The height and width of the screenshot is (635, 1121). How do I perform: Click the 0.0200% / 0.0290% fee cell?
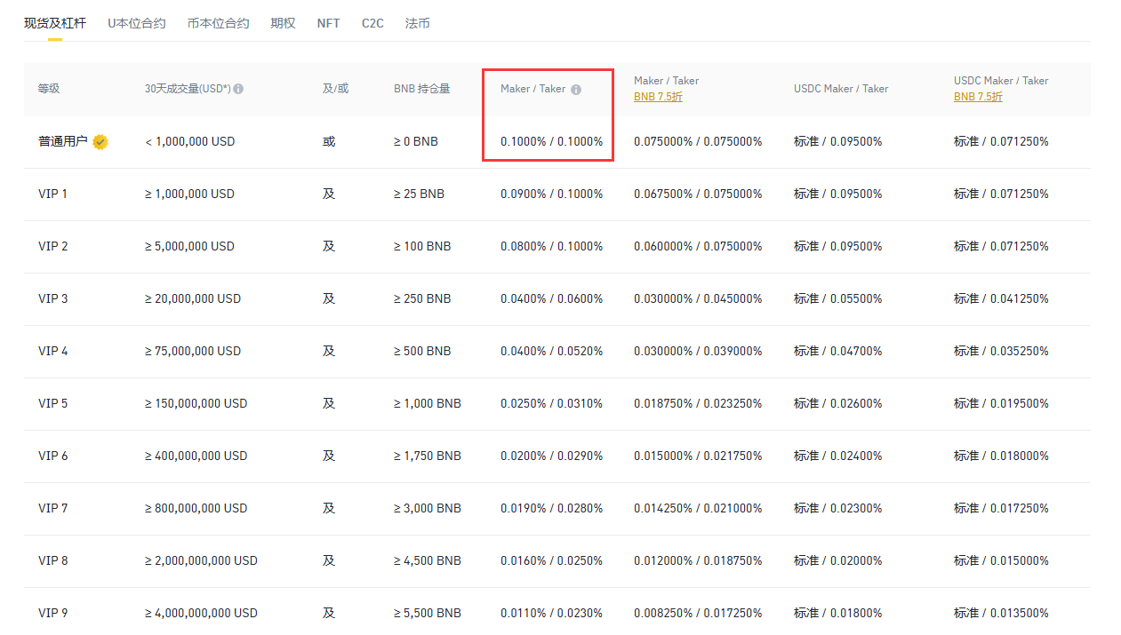[x=552, y=456]
